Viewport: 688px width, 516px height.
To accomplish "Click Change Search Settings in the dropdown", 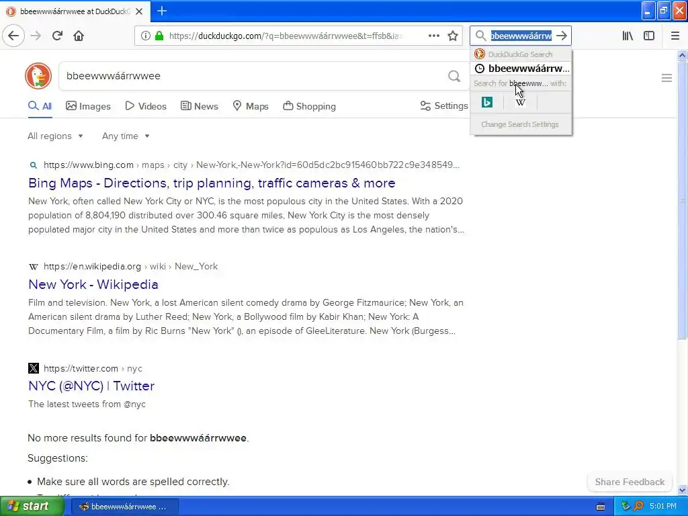I will tap(520, 124).
